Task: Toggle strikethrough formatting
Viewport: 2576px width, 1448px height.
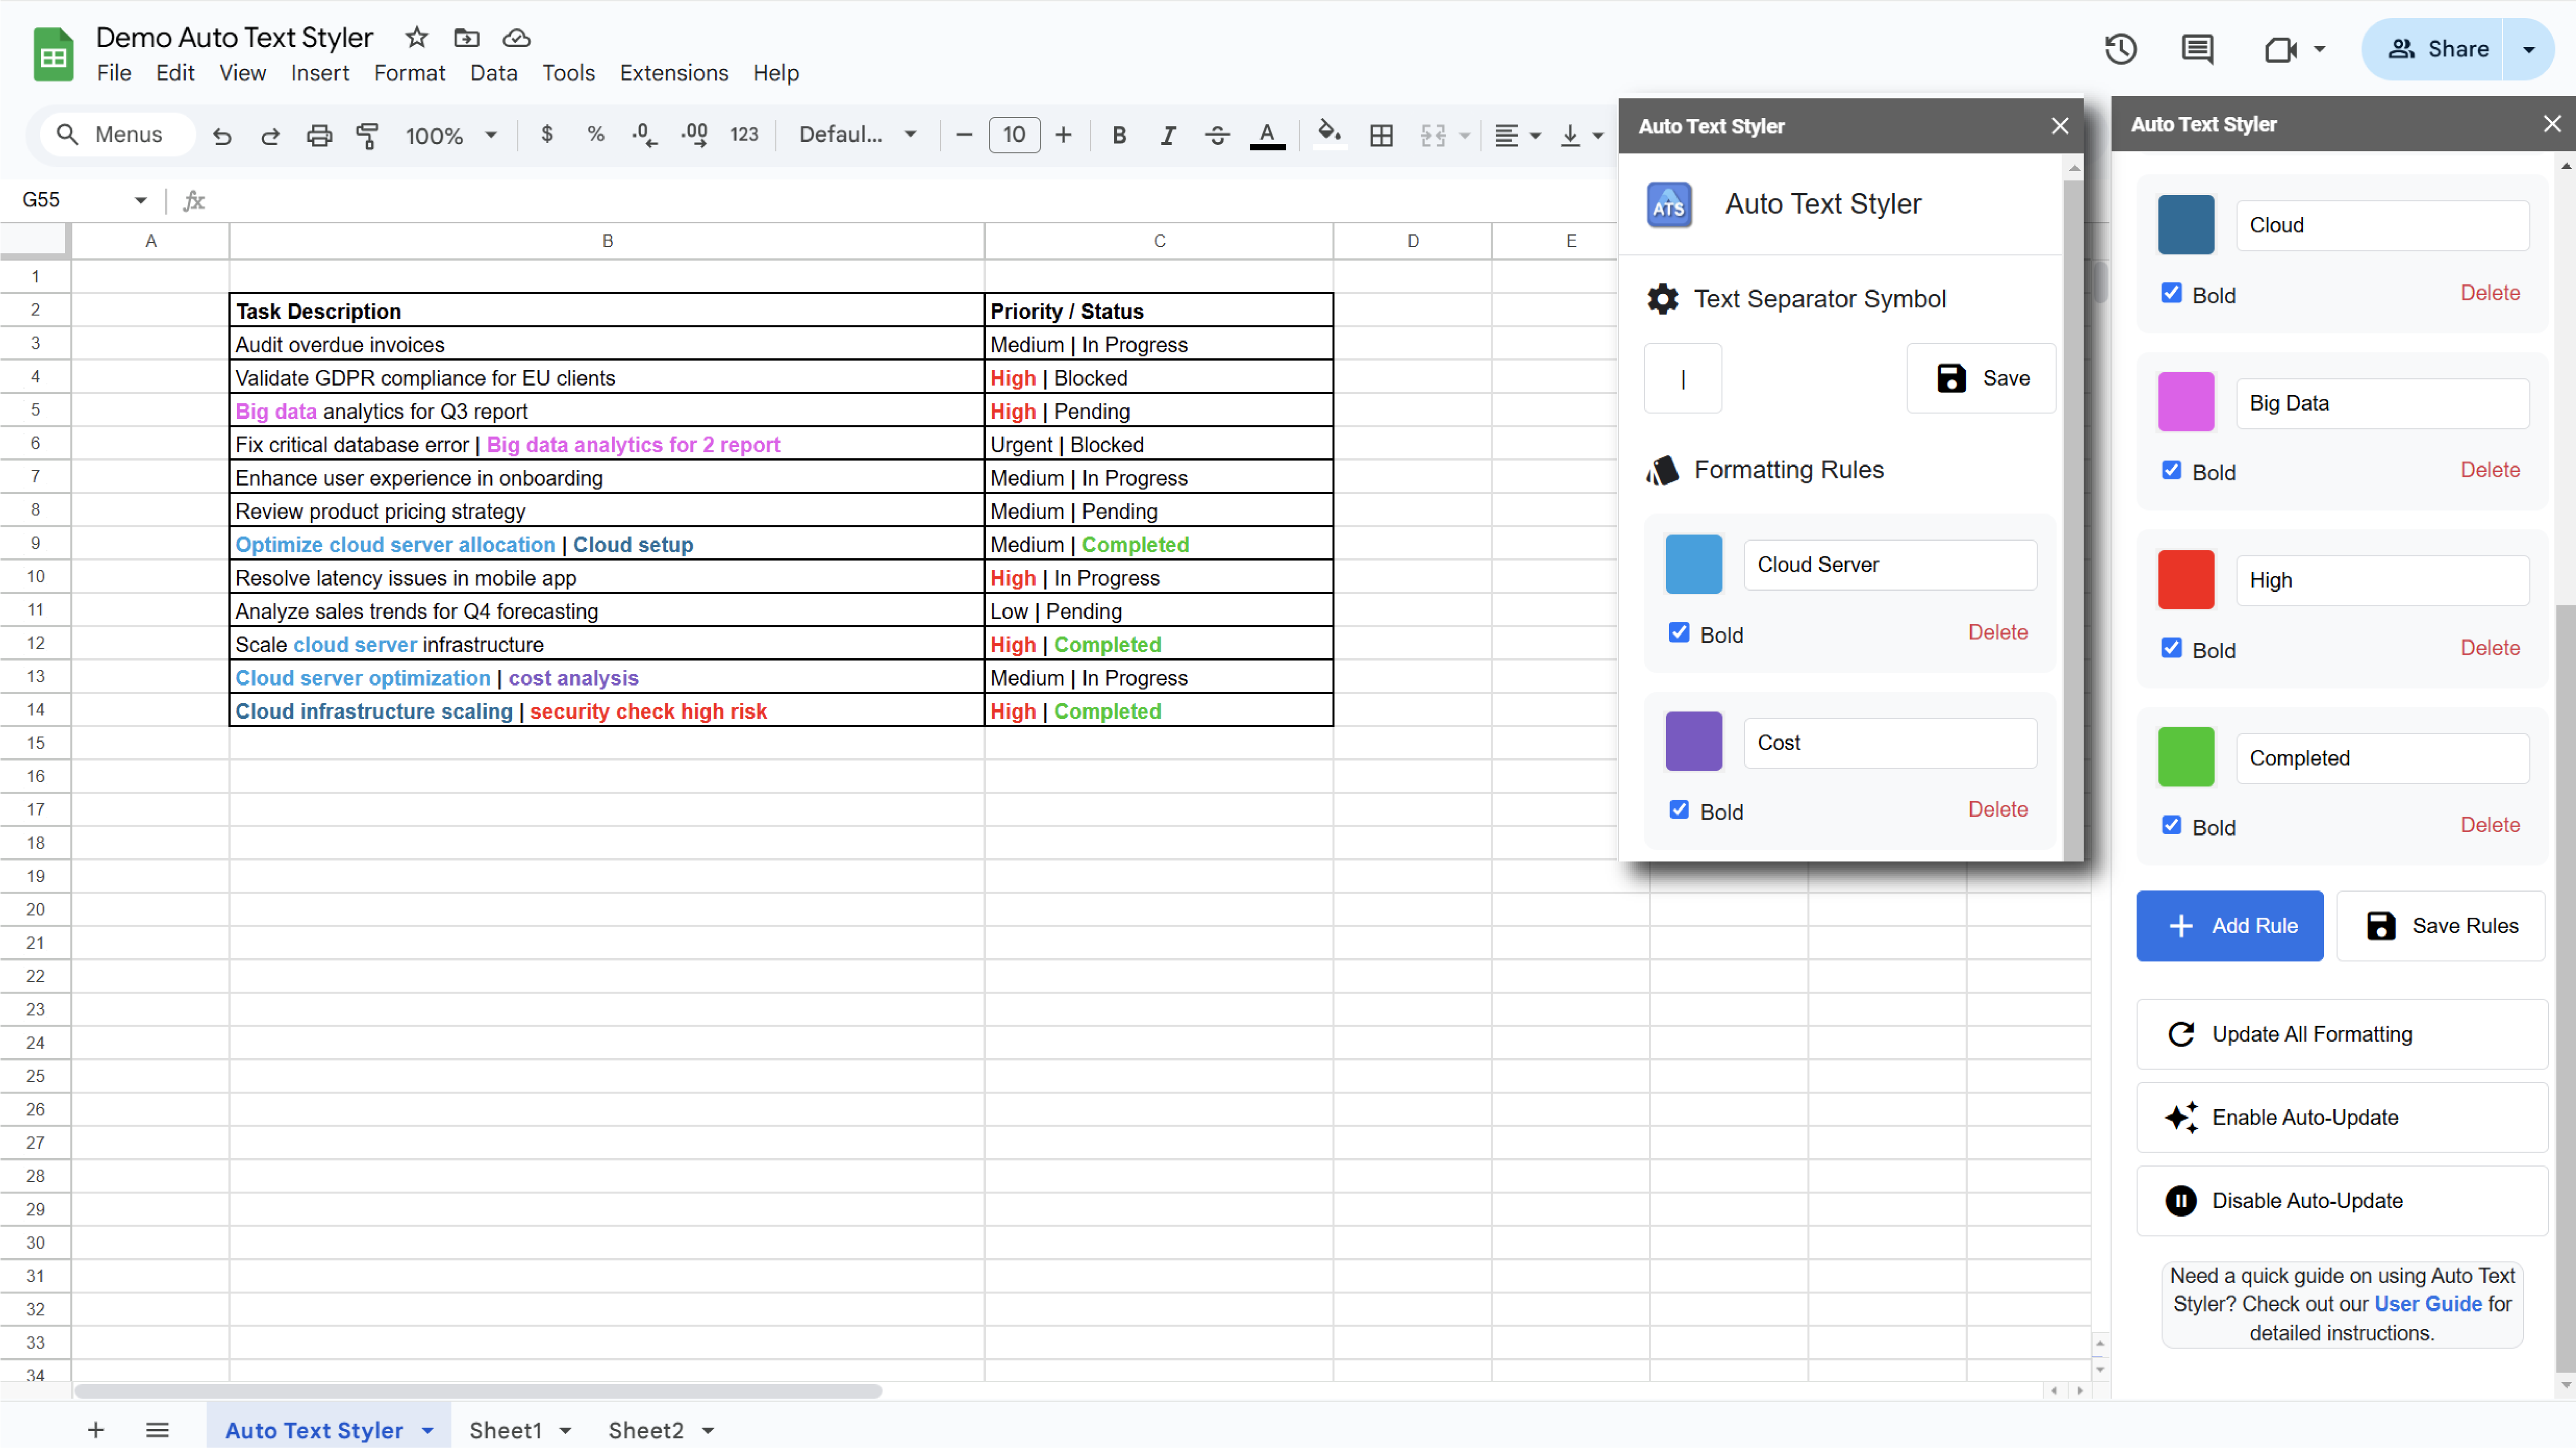Action: [1217, 135]
